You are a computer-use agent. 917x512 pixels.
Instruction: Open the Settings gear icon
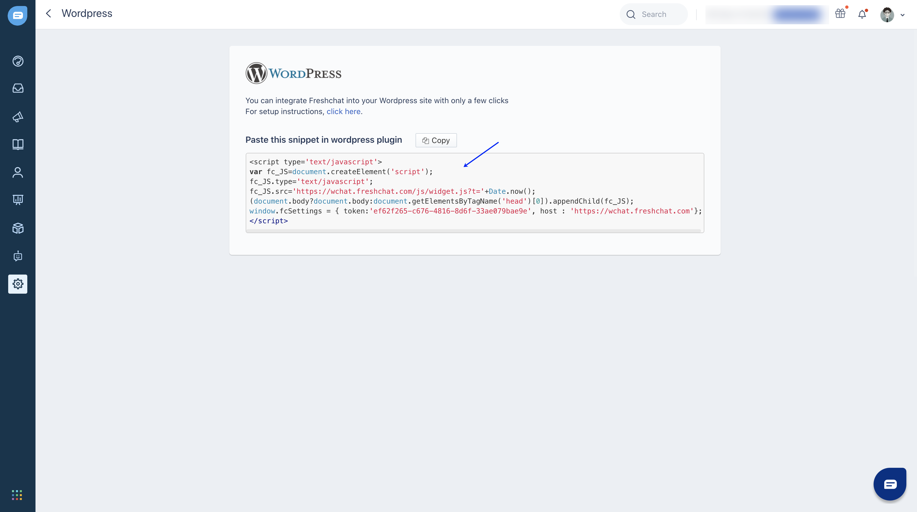pyautogui.click(x=18, y=284)
